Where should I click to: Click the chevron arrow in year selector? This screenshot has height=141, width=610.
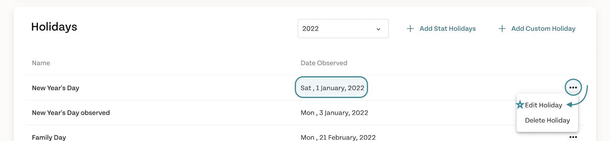378,29
